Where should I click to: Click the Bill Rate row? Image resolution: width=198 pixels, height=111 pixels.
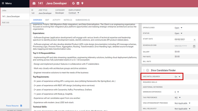click(x=170, y=62)
